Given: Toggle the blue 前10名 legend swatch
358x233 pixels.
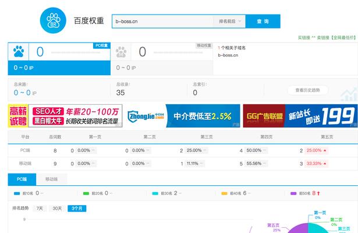Looking at the screenshot, I should click(17, 193).
